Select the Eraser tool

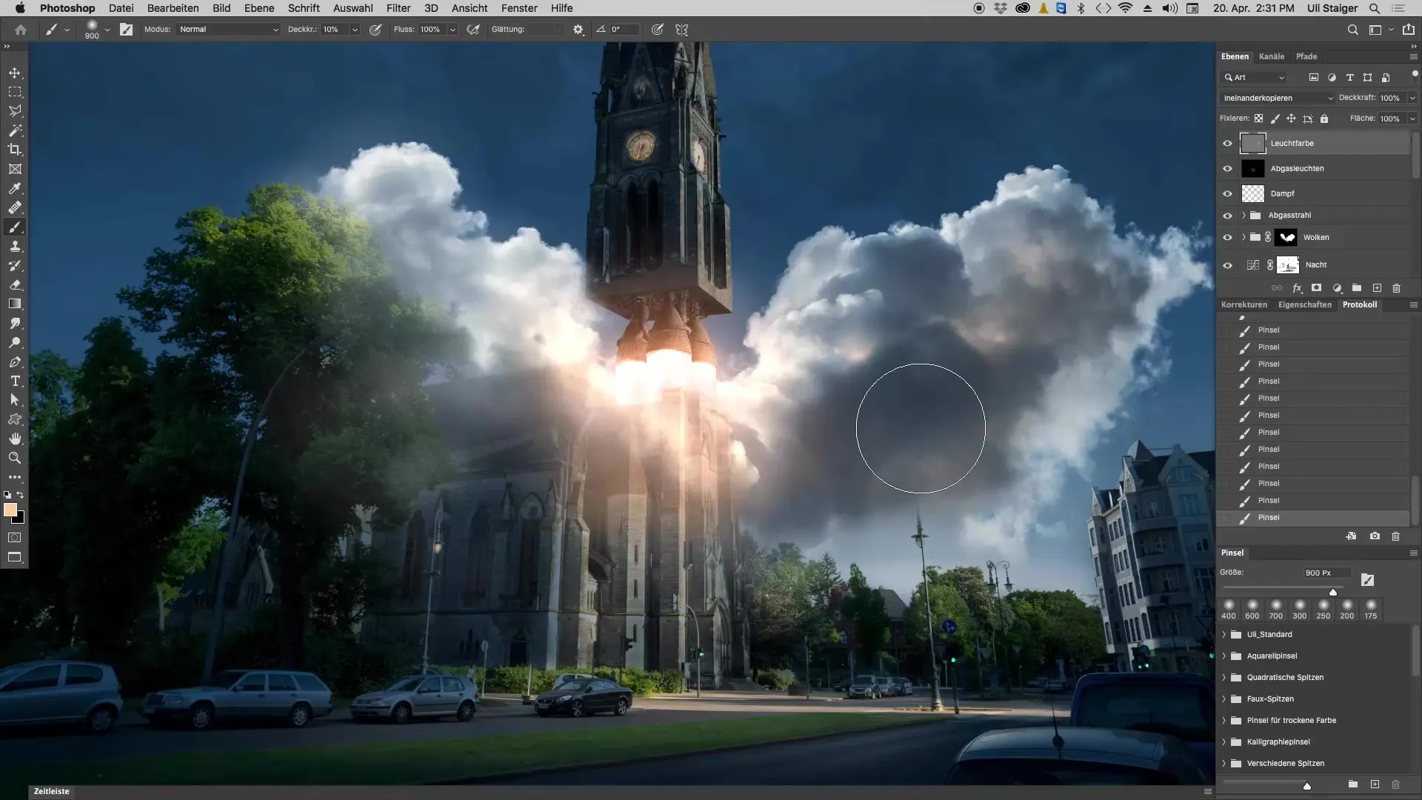coord(15,284)
